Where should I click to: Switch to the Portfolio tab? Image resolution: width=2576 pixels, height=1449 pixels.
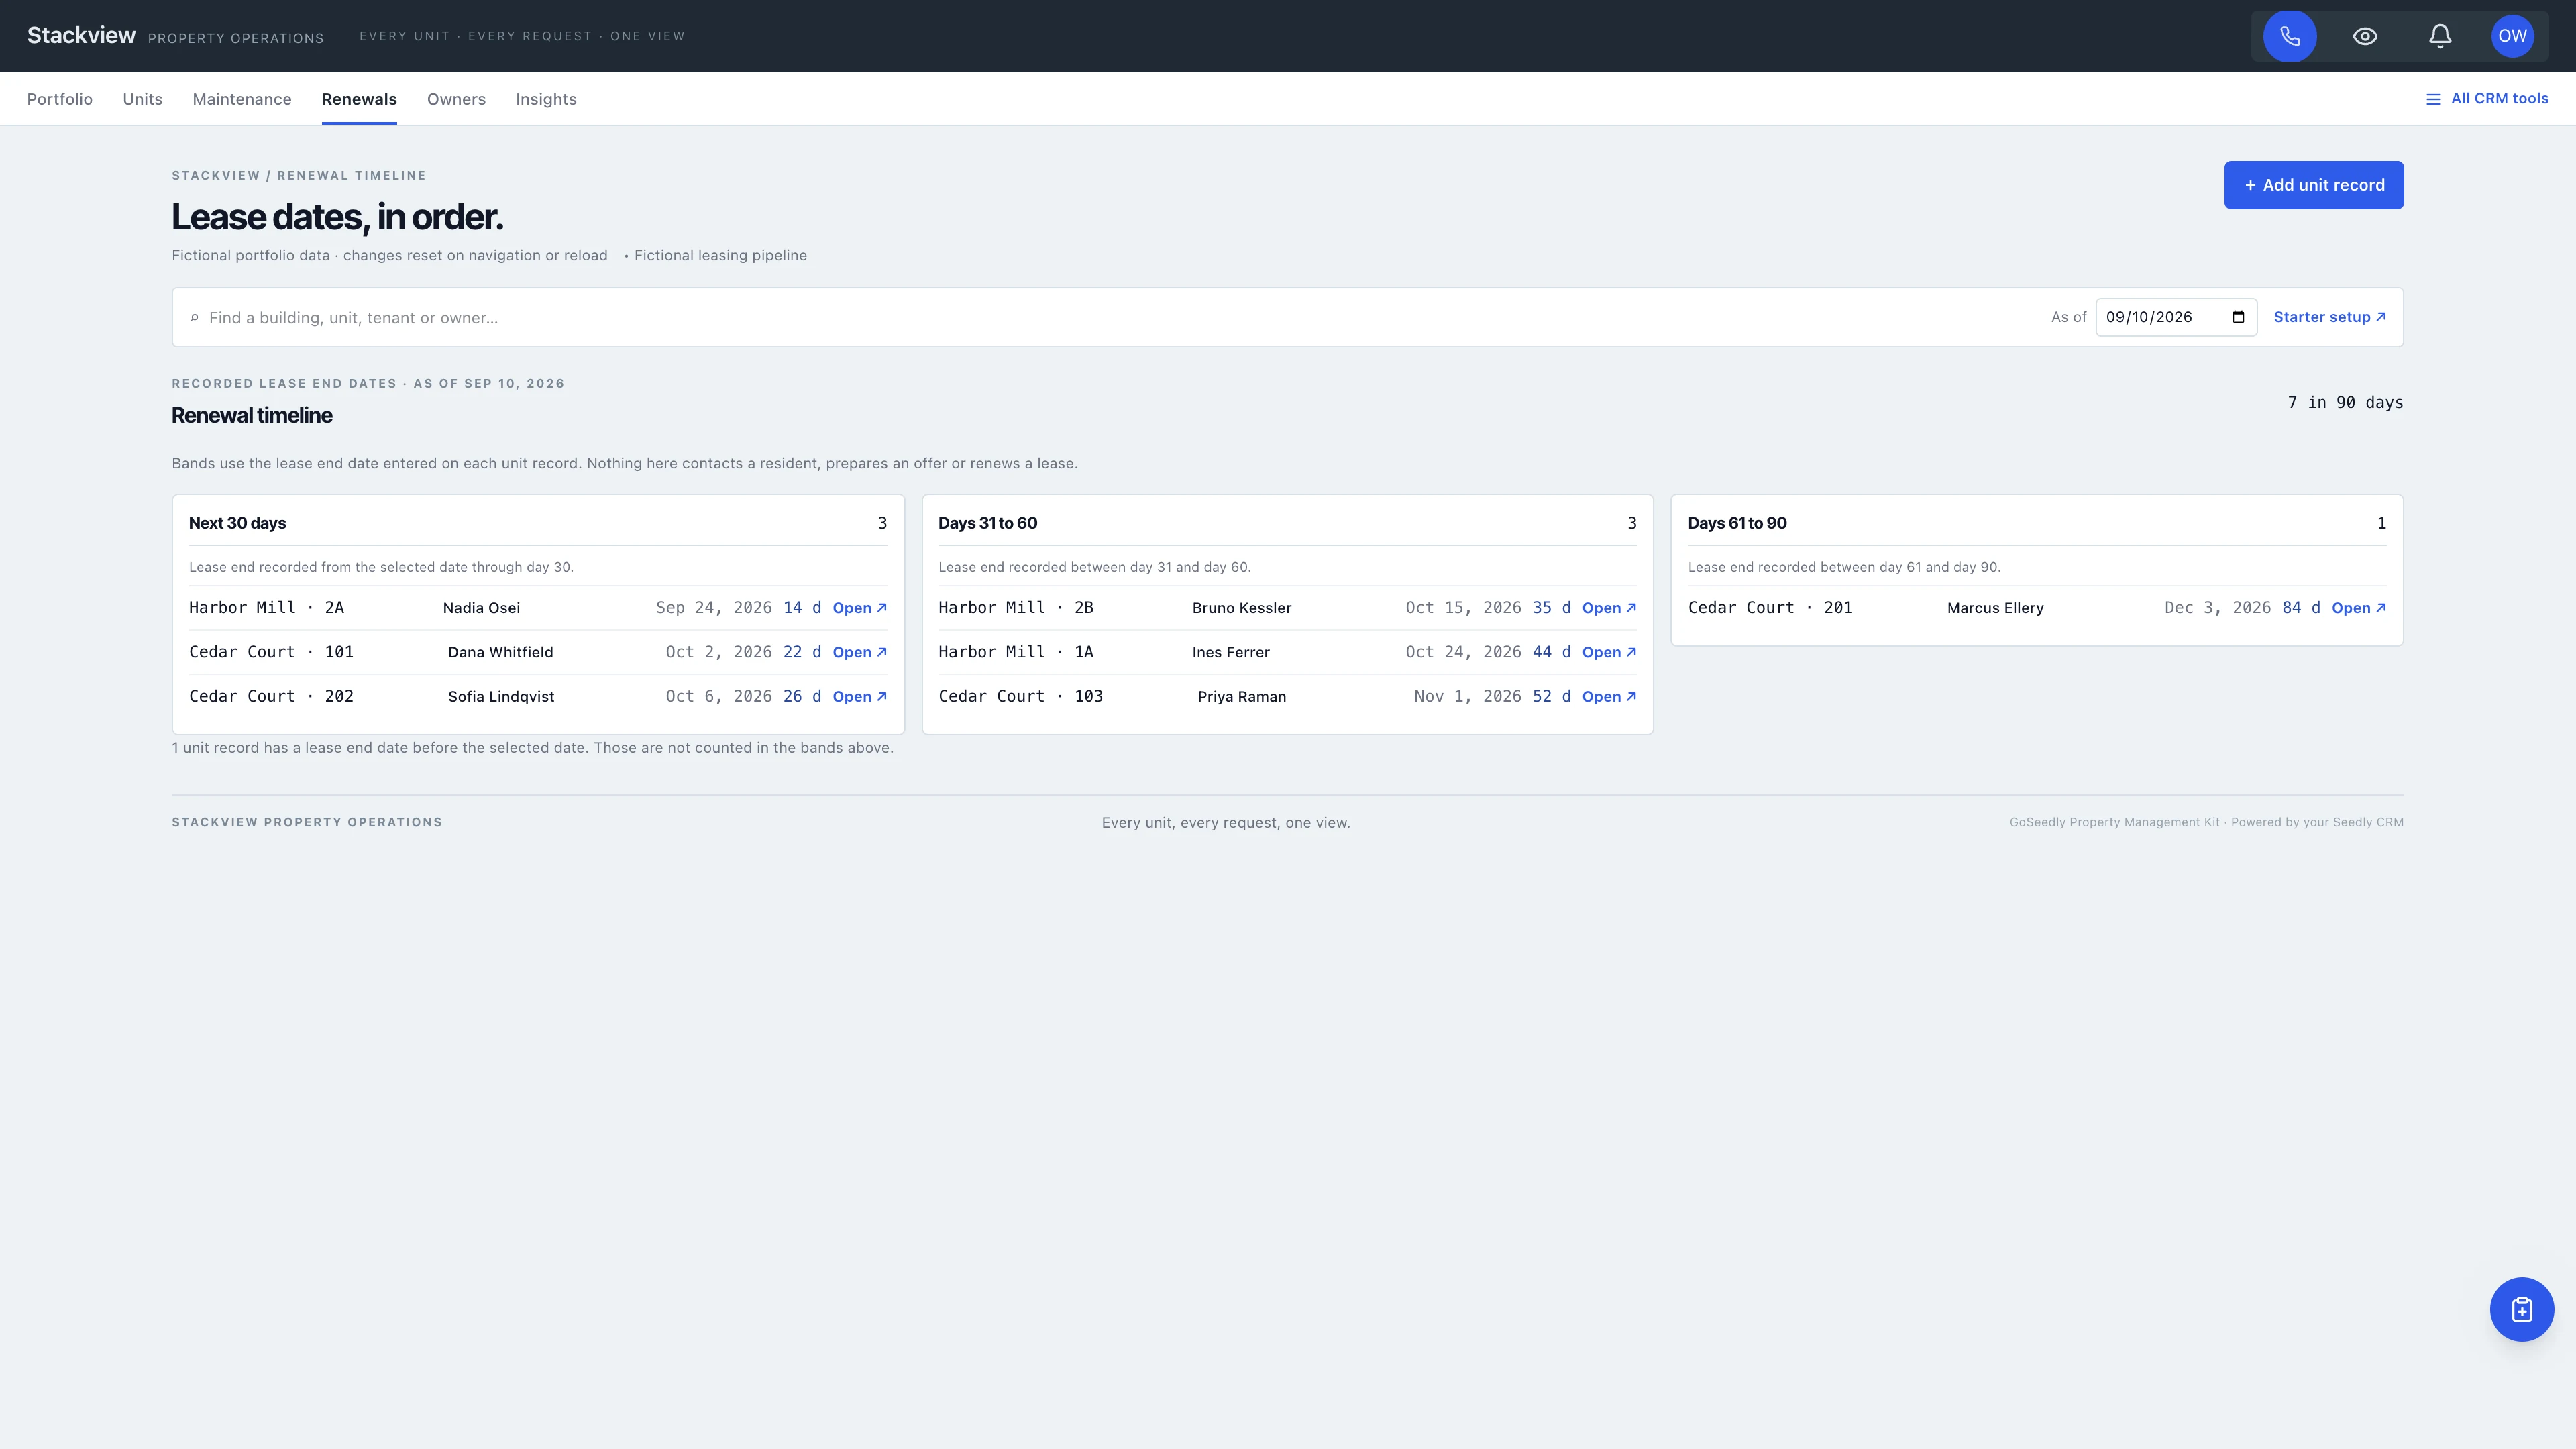[60, 99]
